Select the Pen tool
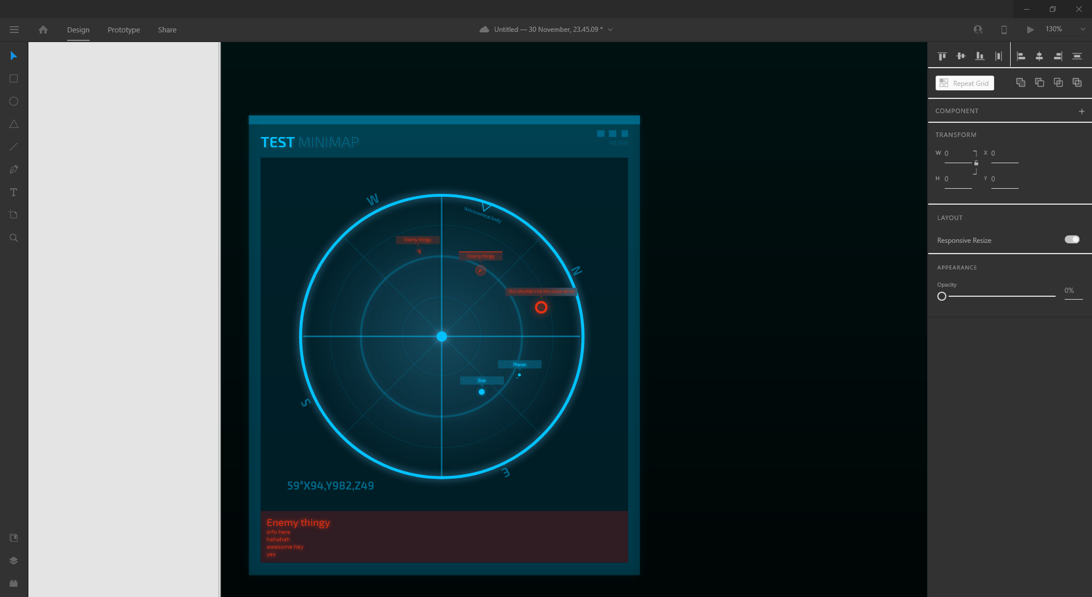The height and width of the screenshot is (597, 1092). (x=14, y=169)
